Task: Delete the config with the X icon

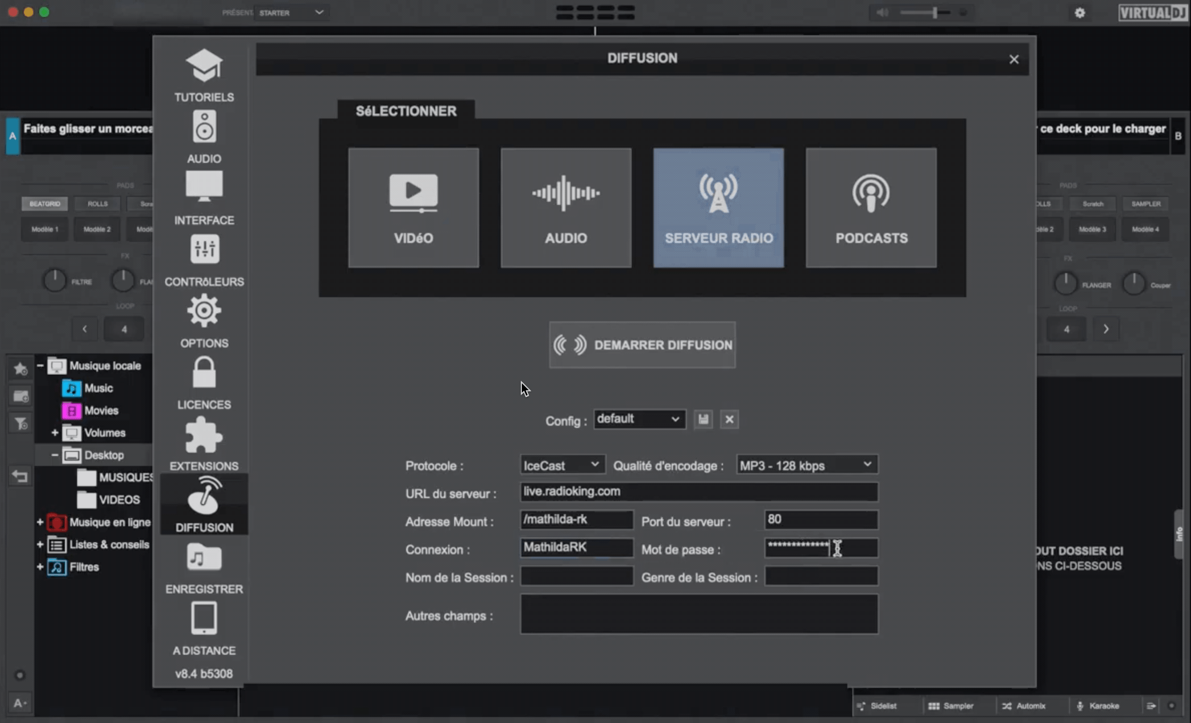Action: pos(729,419)
